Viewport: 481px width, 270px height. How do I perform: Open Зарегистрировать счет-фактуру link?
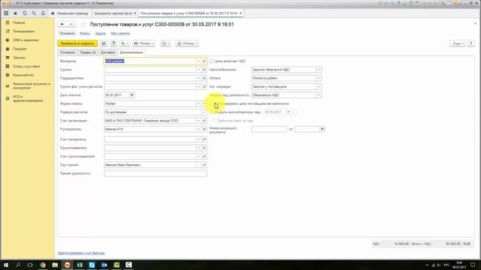tap(81, 253)
